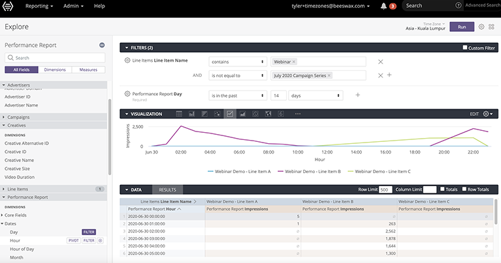Enable the Row Totals checkbox
Viewport: 501px width, 263px height.
(464, 189)
